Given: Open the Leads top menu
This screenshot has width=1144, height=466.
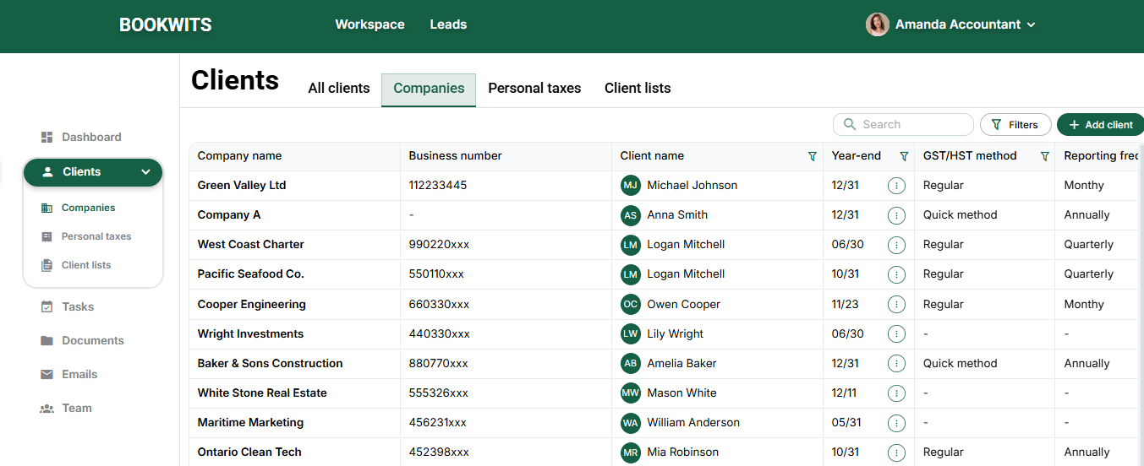Looking at the screenshot, I should coord(448,24).
